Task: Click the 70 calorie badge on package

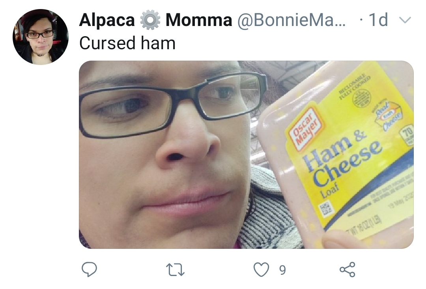Action: [x=407, y=135]
